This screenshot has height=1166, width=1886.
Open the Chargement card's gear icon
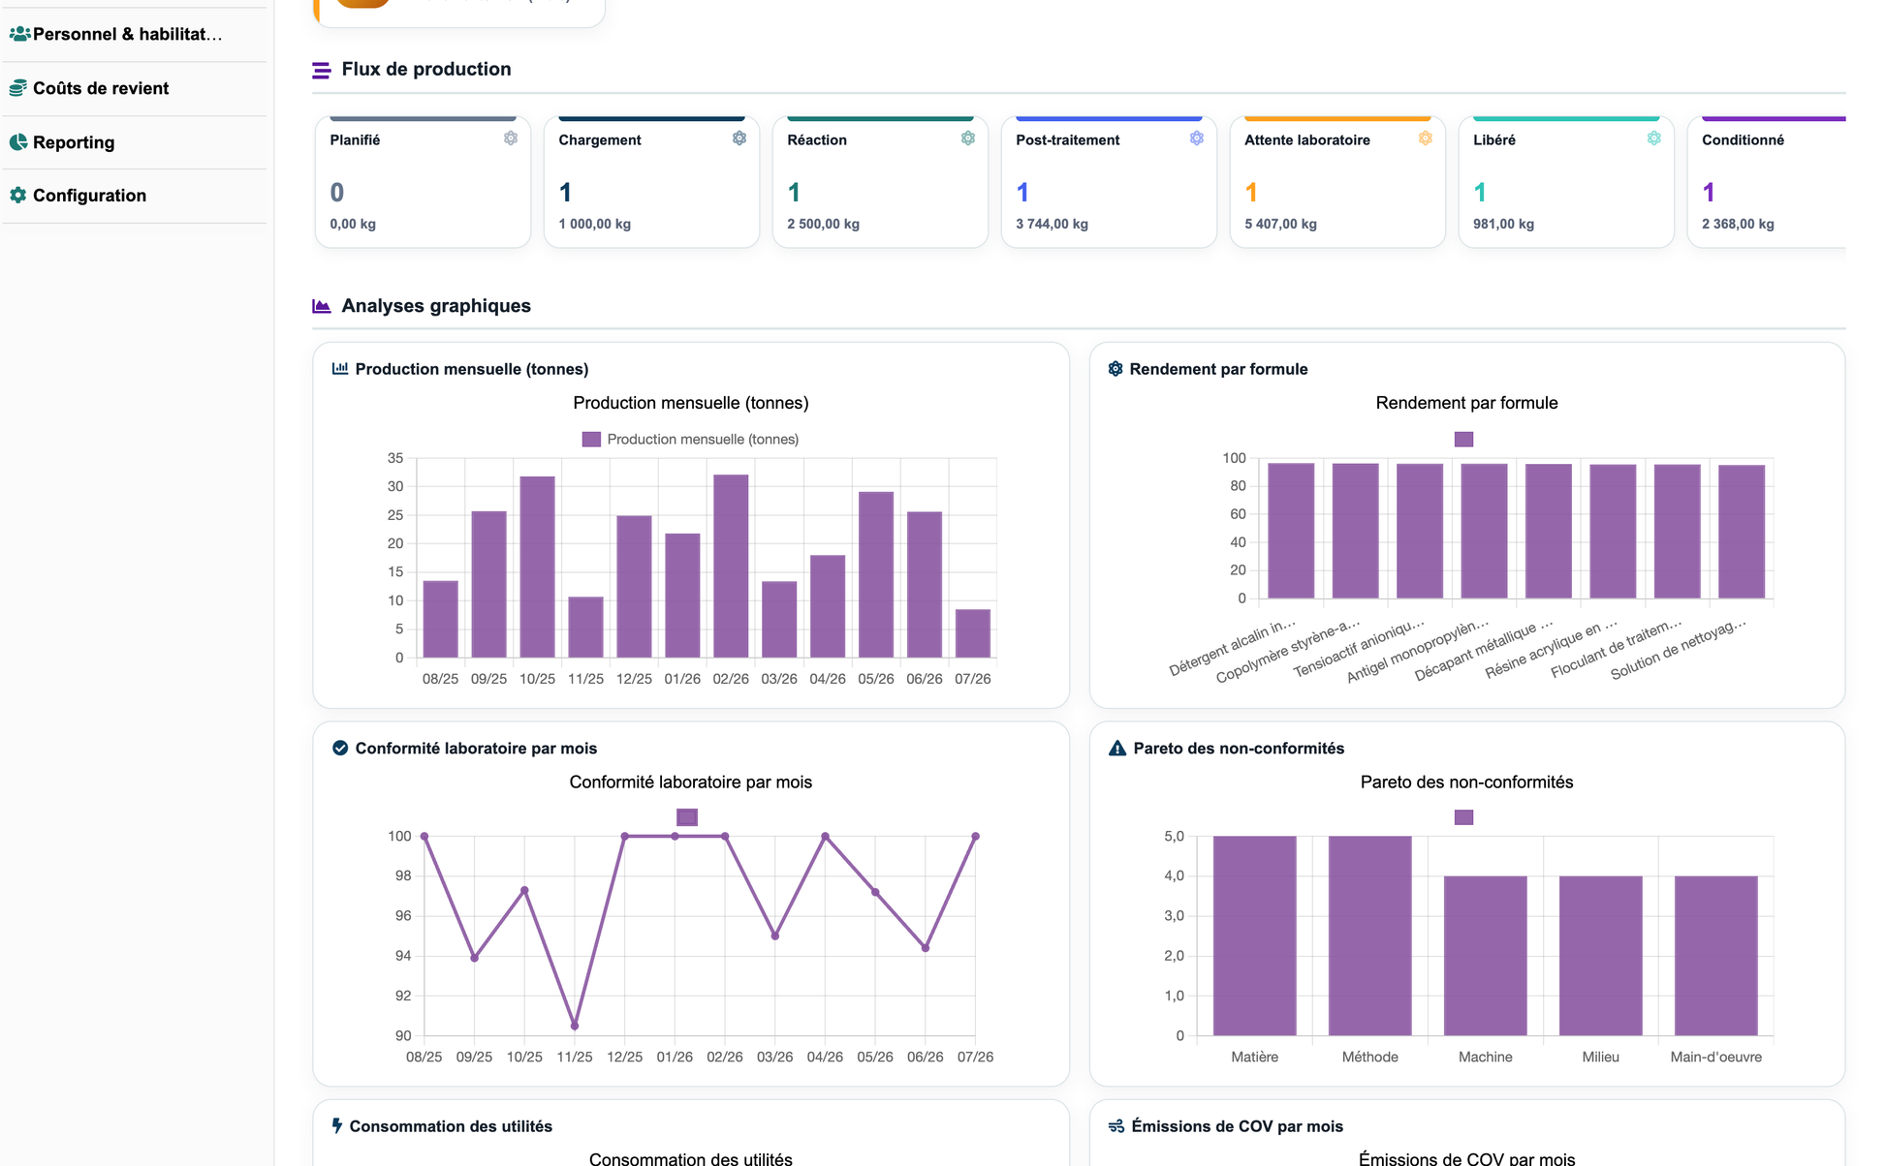739,138
